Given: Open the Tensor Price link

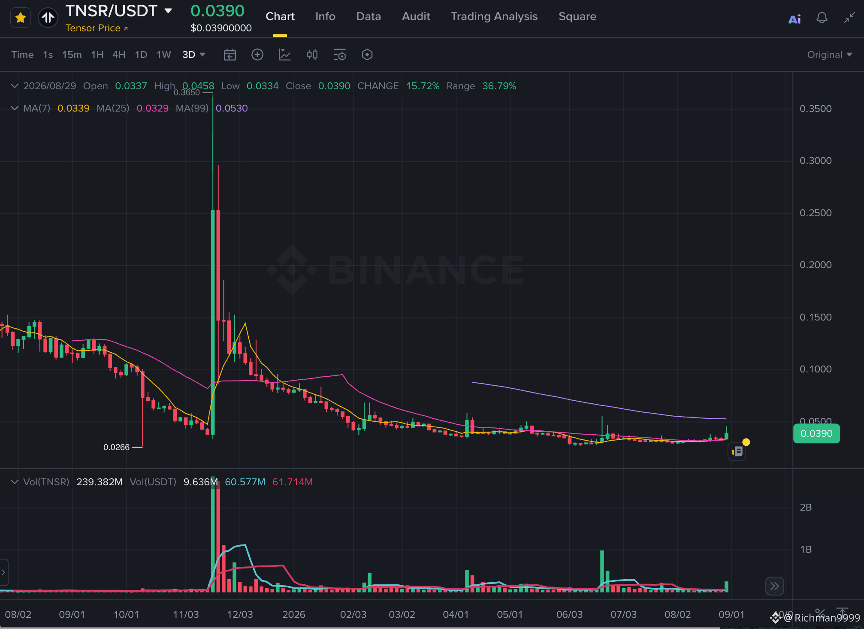Looking at the screenshot, I should tap(97, 28).
